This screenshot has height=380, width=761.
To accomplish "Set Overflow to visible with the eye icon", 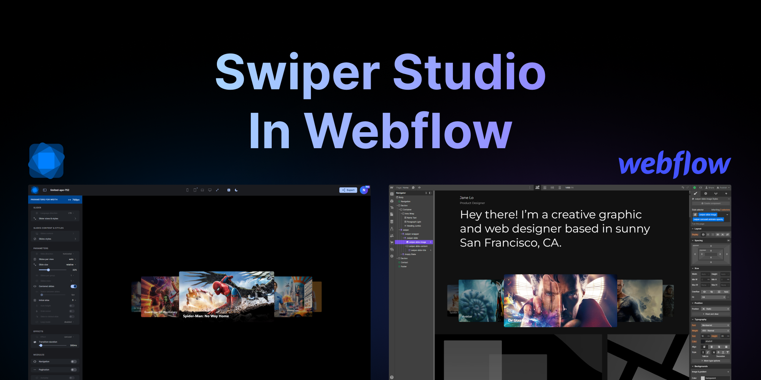I will pos(704,292).
